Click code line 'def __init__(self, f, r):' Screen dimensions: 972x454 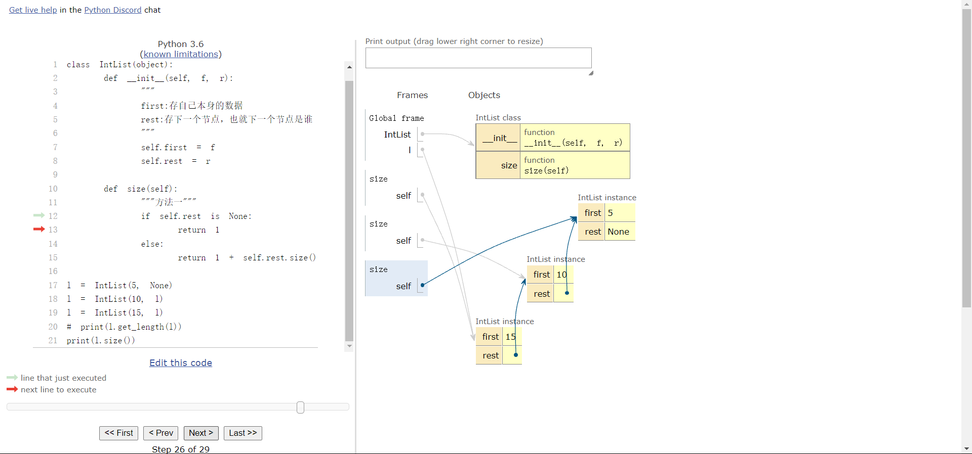click(x=169, y=78)
